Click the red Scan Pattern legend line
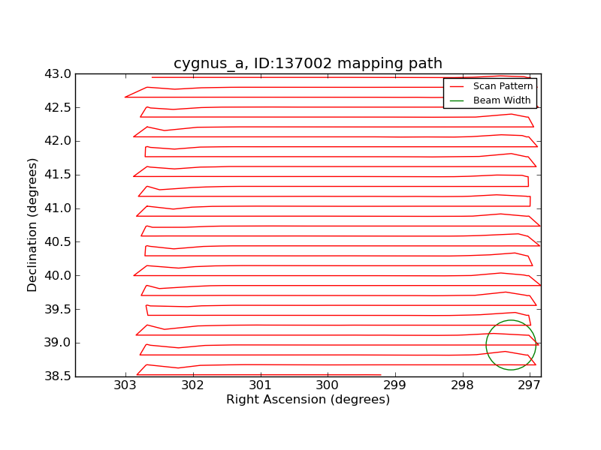 457,87
